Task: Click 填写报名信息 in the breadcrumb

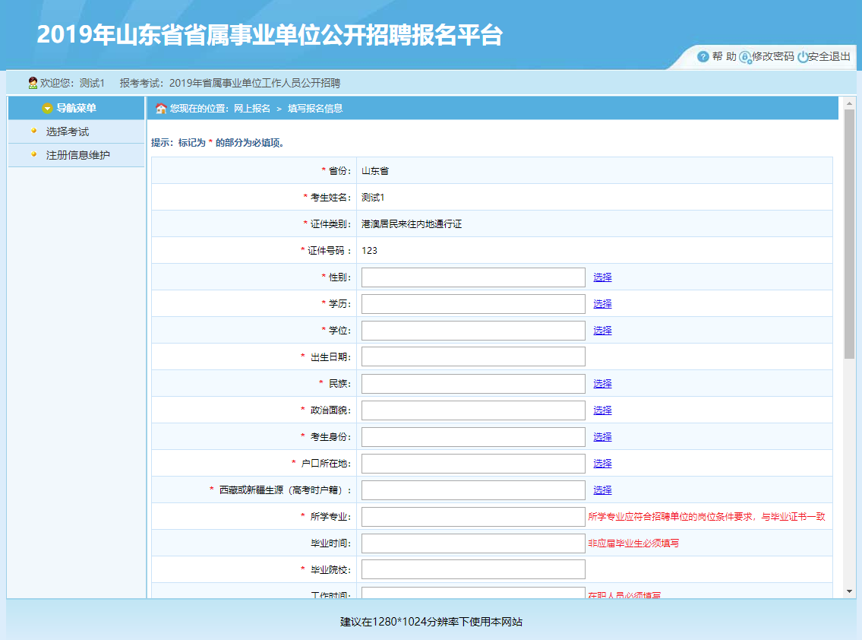Action: [x=315, y=109]
